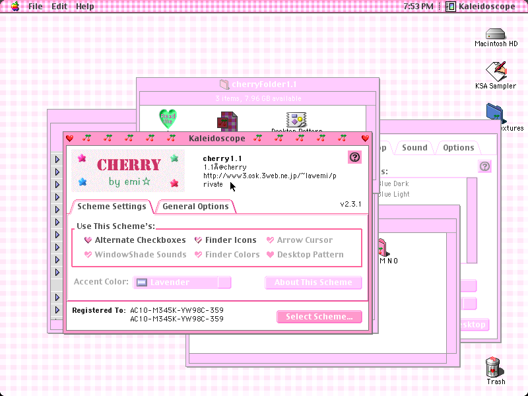Switch to the Sound tab in background window
Image resolution: width=528 pixels, height=396 pixels.
[x=414, y=148]
